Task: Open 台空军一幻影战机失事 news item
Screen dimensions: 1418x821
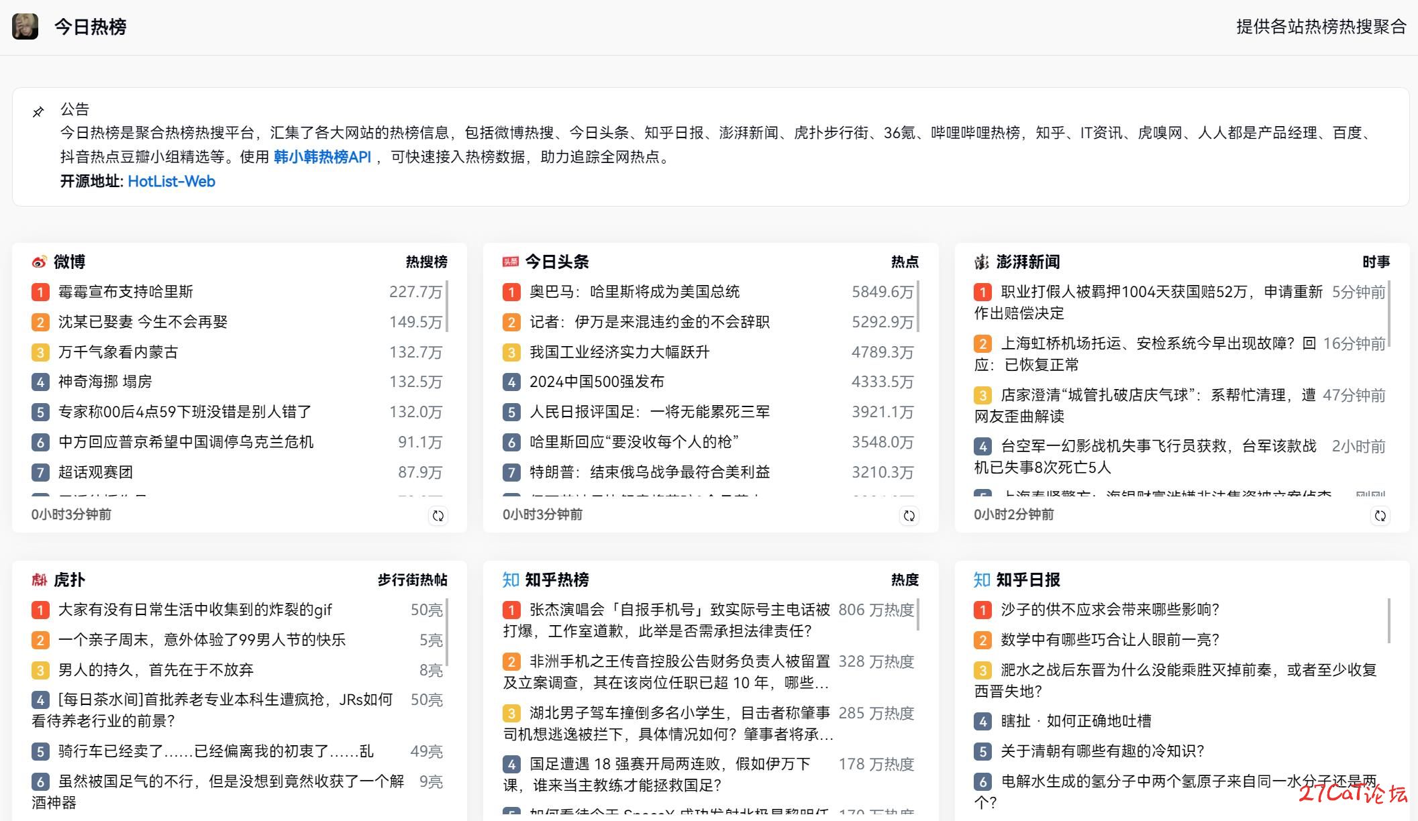Action: 1146,457
